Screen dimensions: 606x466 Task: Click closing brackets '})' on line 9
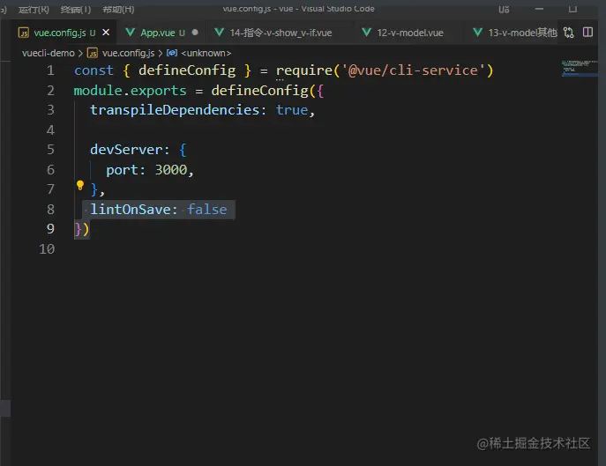click(82, 229)
